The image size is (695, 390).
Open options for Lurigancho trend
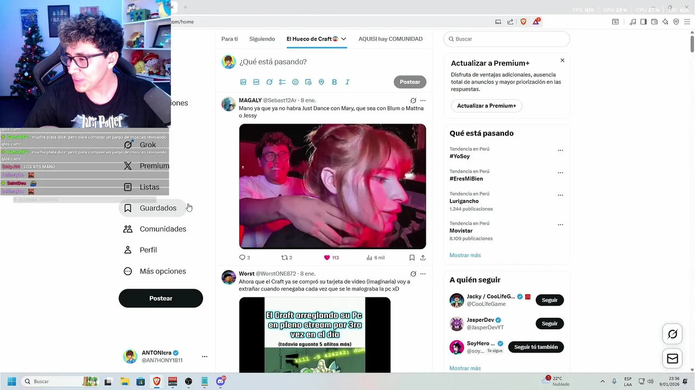click(560, 195)
